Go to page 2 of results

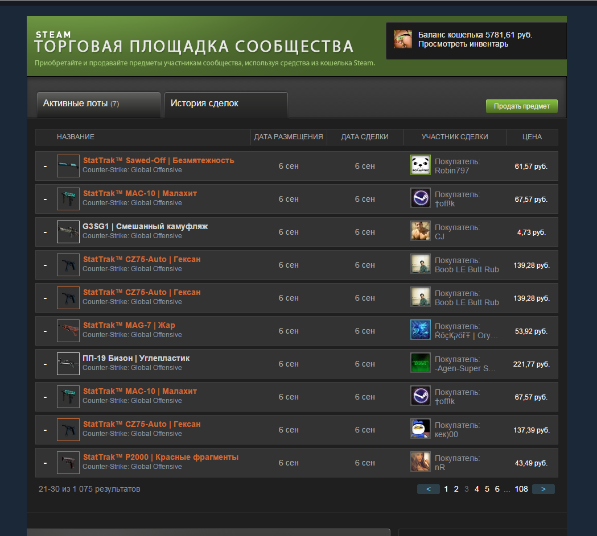[456, 489]
